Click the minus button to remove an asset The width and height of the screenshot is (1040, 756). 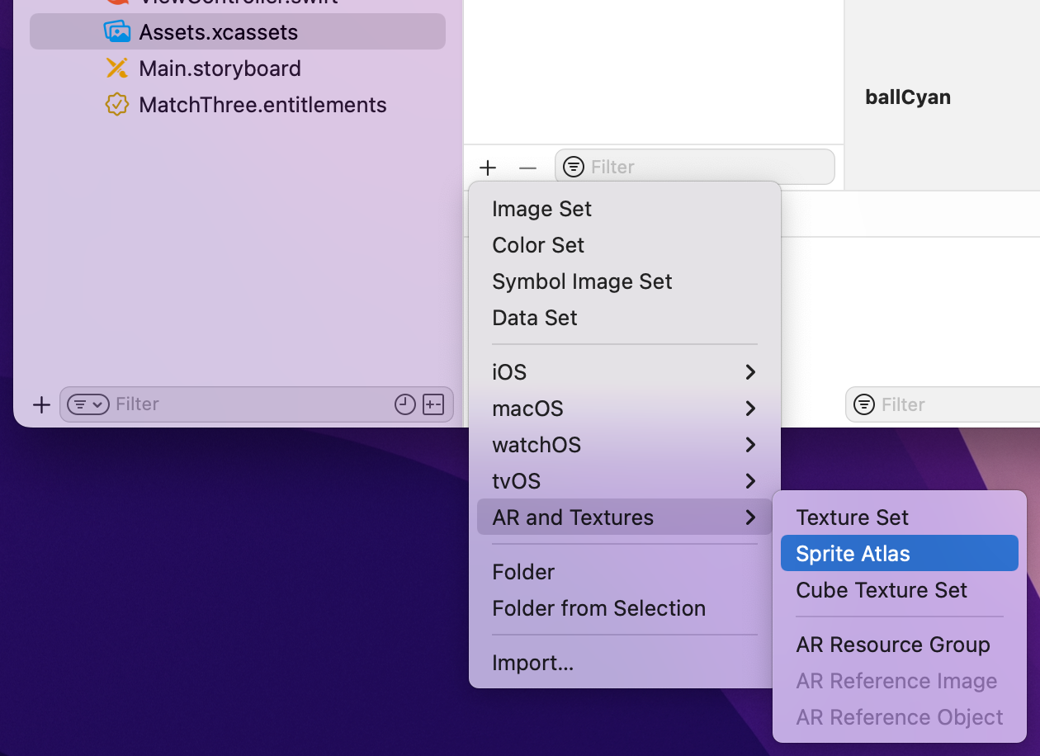pos(527,167)
